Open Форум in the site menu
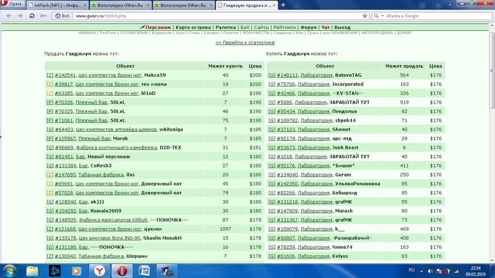The width and height of the screenshot is (495, 278). coord(308,28)
